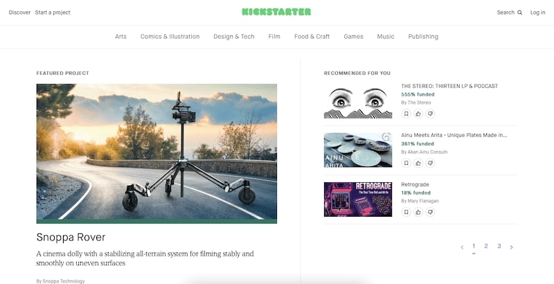Like the Ainu Meets Arita project
554x284 pixels.
point(418,163)
